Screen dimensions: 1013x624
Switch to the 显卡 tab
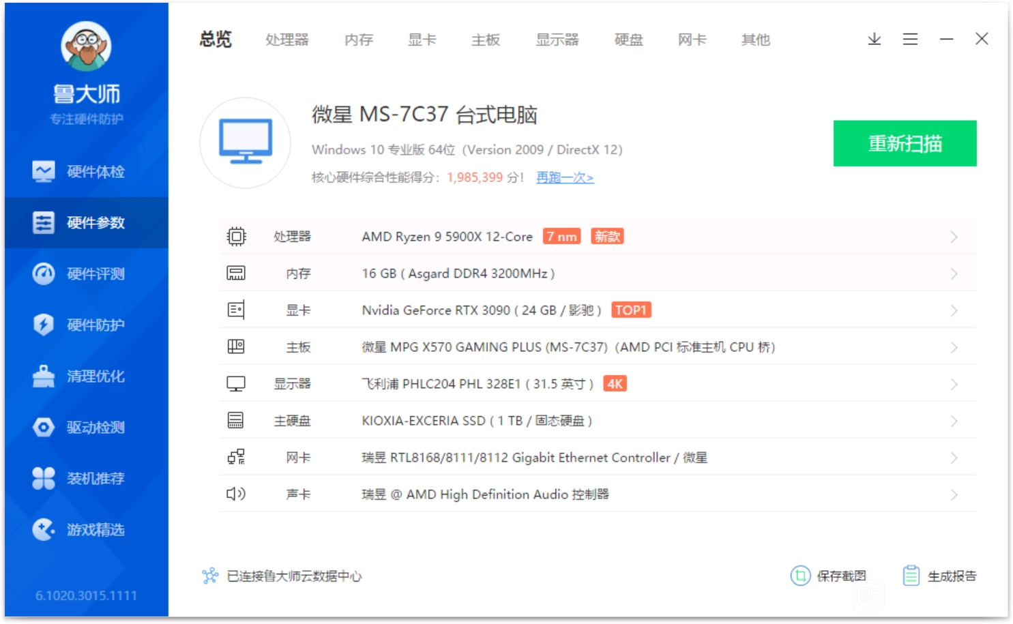tap(422, 40)
